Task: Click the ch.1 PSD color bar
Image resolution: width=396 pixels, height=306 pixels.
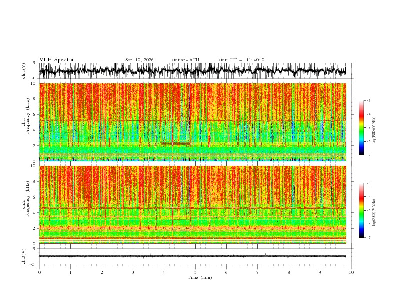Action: 361,128
